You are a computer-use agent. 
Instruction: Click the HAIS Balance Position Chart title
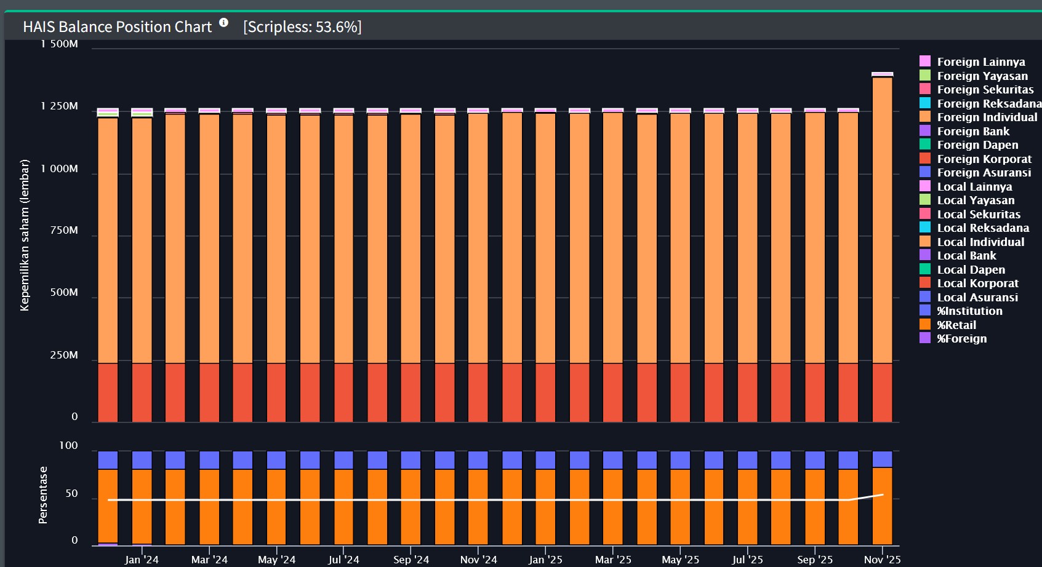(x=117, y=27)
